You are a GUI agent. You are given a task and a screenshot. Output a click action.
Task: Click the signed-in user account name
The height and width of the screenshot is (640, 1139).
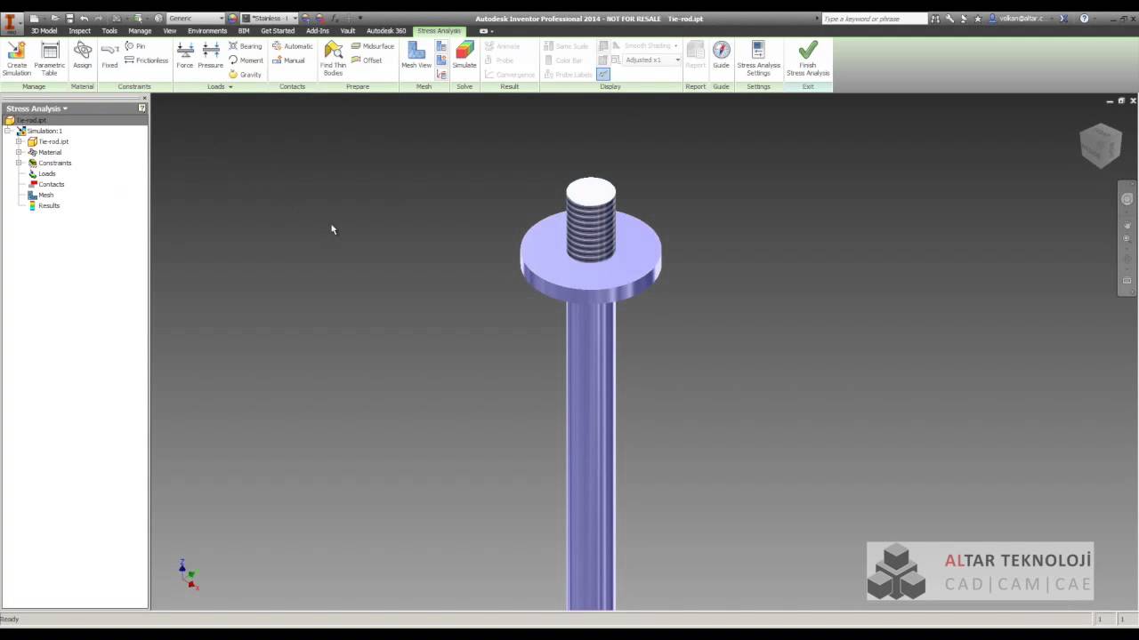pos(1021,18)
